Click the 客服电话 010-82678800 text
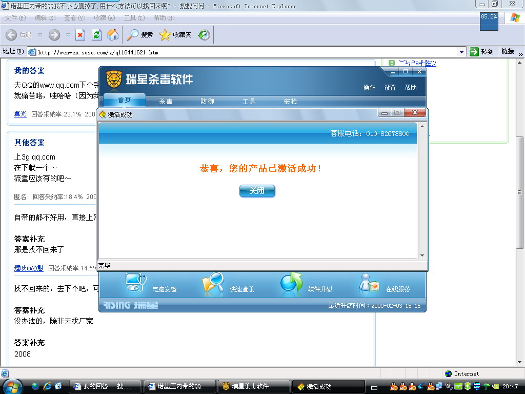This screenshot has height=394, width=525. pyautogui.click(x=370, y=133)
